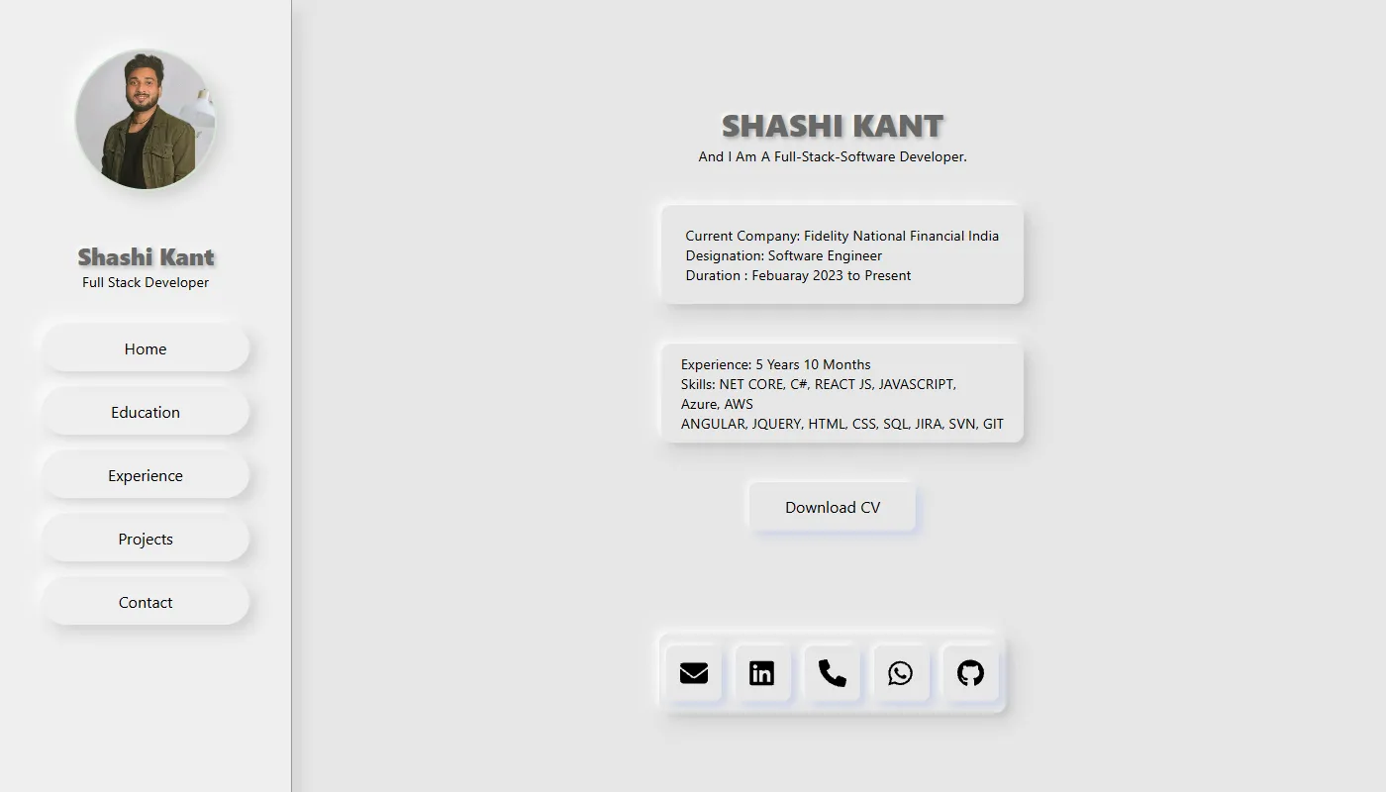Click the SHASHI KANT main heading
Image resolution: width=1386 pixels, height=792 pixels.
833,126
